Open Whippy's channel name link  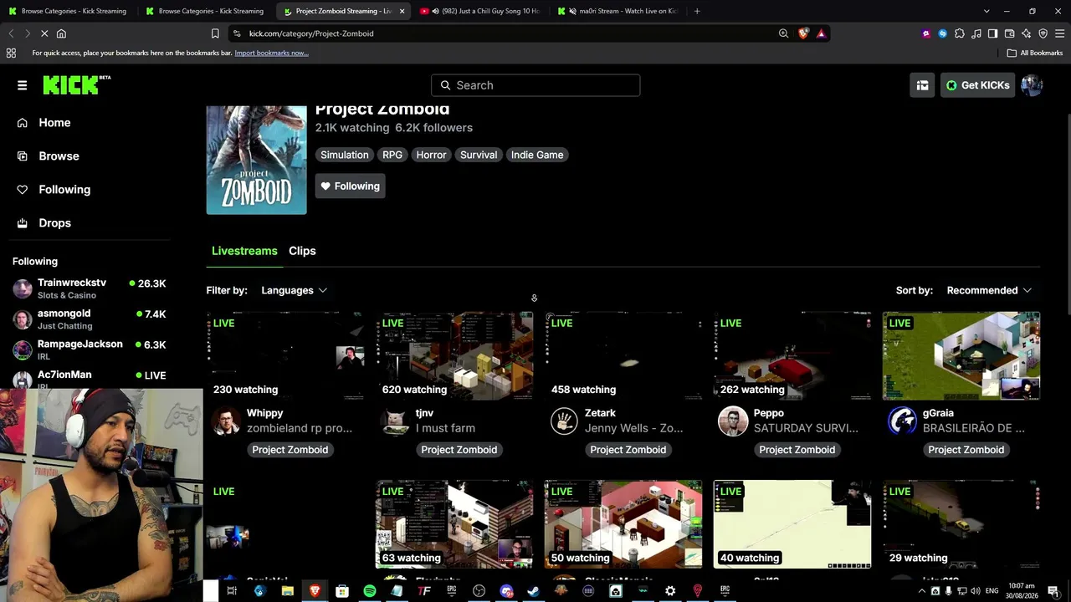pos(265,413)
